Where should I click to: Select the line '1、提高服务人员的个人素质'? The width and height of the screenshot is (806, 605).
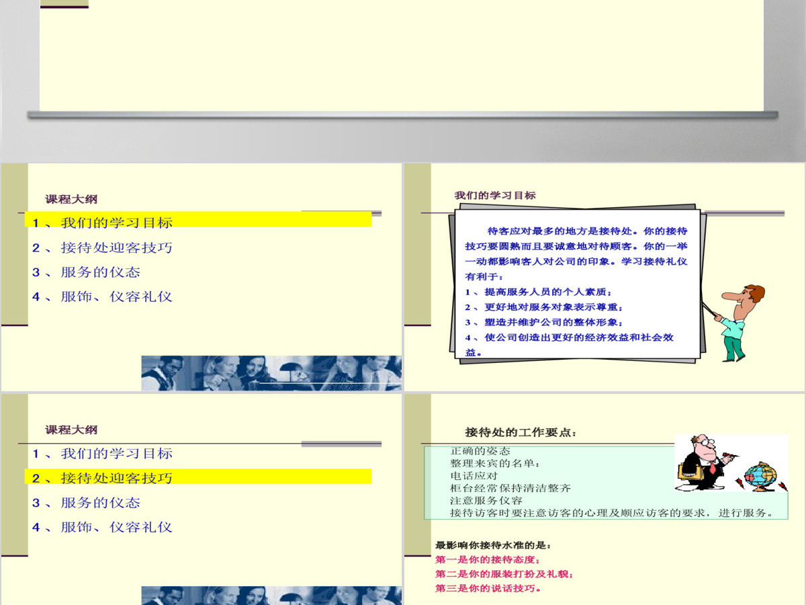coord(539,292)
